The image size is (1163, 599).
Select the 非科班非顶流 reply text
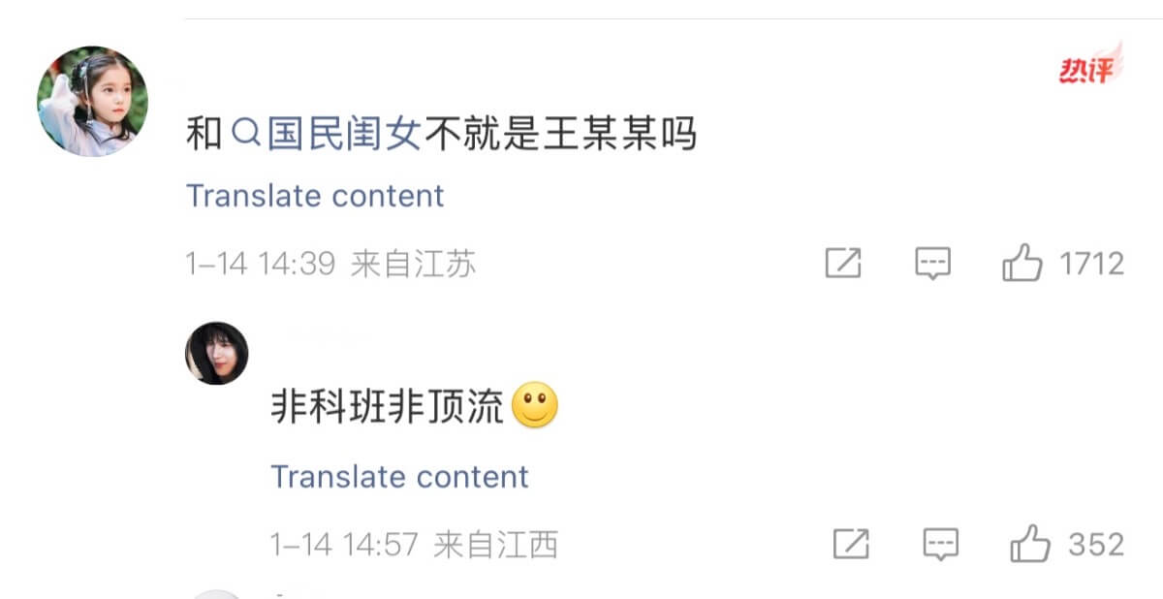point(387,409)
